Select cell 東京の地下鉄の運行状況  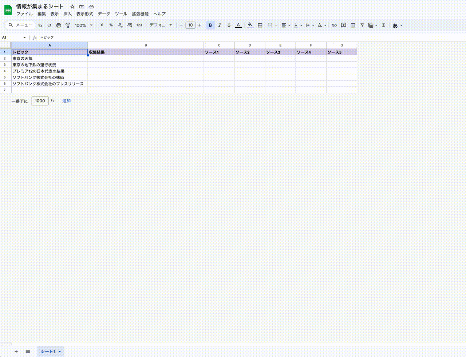pyautogui.click(x=50, y=65)
